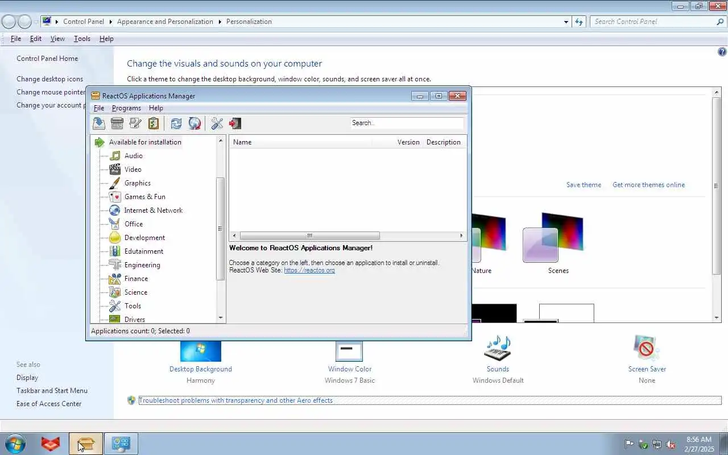The height and width of the screenshot is (455, 728).
Task: Open Ease of Access Center link
Action: coord(49,404)
